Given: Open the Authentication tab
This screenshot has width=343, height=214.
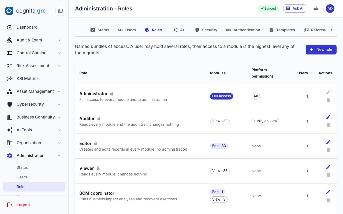Looking at the screenshot, I should coord(243,30).
